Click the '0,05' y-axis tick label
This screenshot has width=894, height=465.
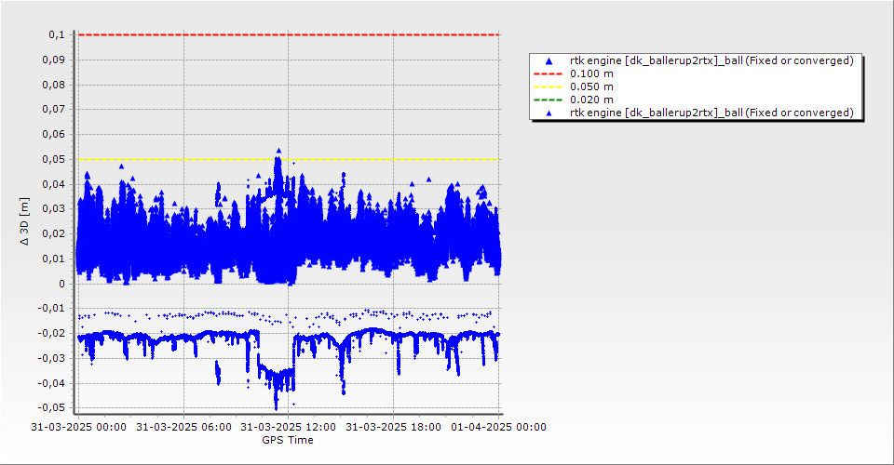tap(54, 159)
